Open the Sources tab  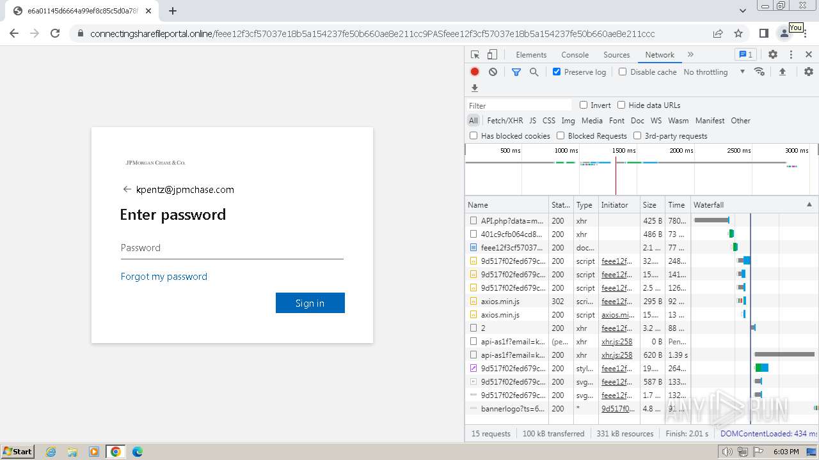pos(617,55)
